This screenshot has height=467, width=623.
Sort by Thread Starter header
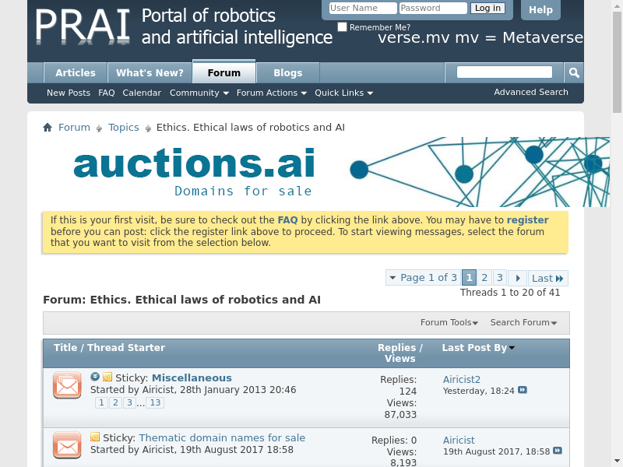[126, 348]
